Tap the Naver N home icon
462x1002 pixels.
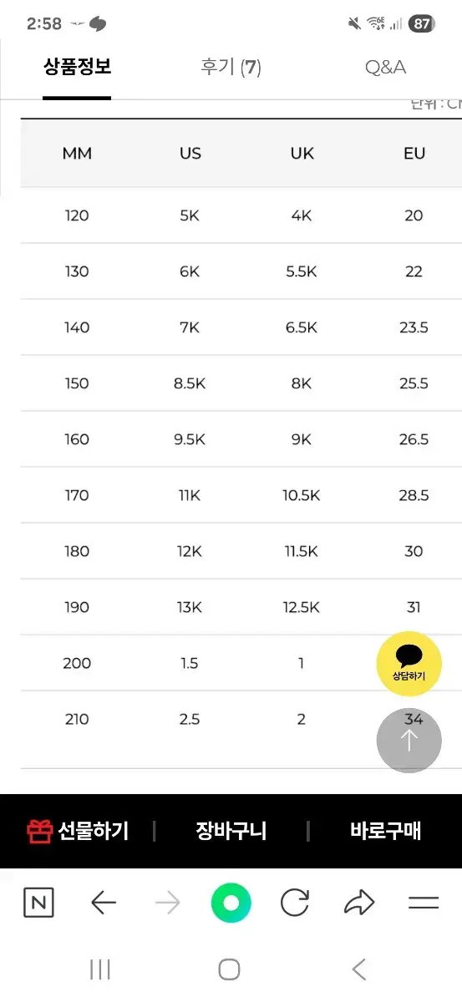[x=38, y=903]
